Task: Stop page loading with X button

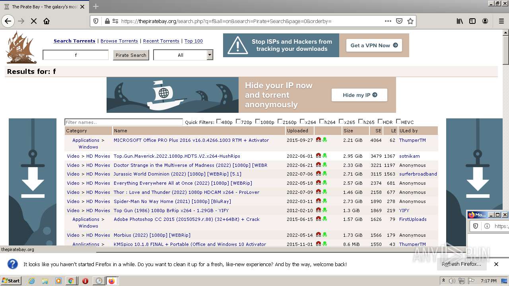Action: [34, 21]
